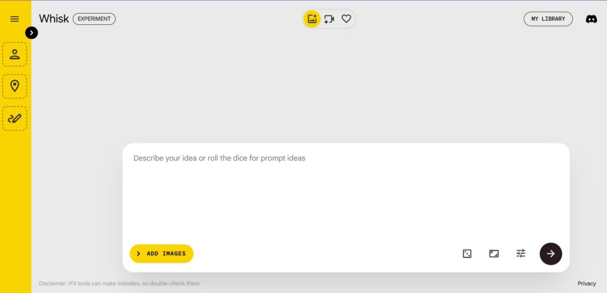607x293 pixels.
Task: Show favorites with the heart icon
Action: pos(346,19)
